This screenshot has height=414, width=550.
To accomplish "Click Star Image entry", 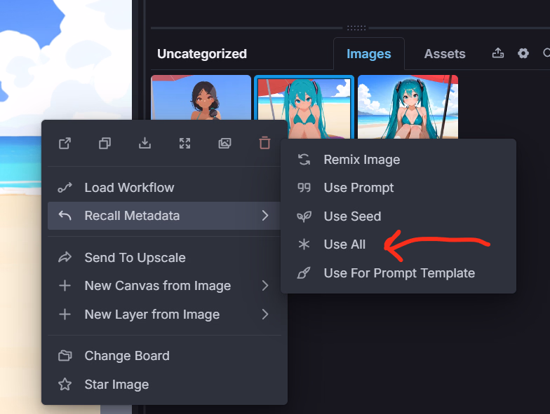I will point(164,385).
